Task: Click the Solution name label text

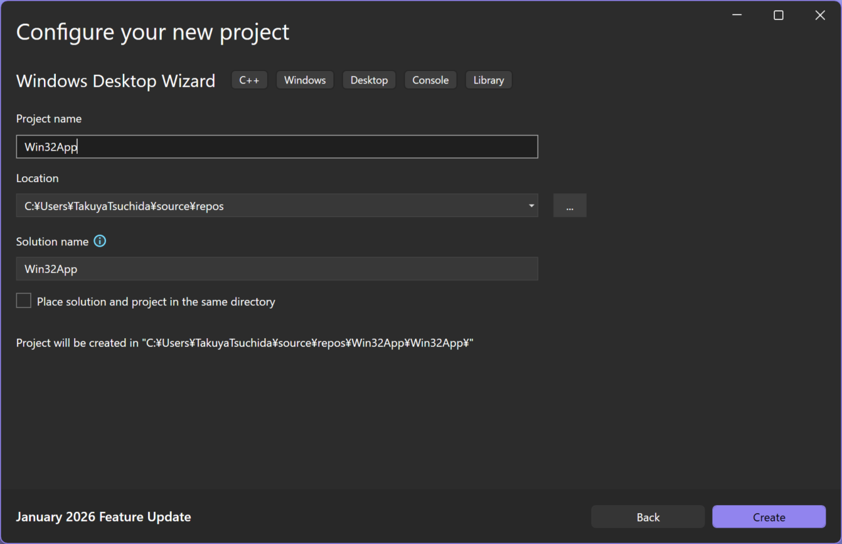Action: [x=52, y=241]
